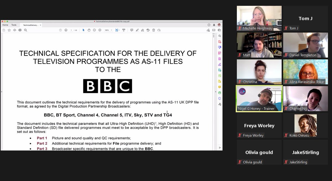This screenshot has height=181, width=332.
Task: Click Koko Owusu's video tile
Action: (x=305, y=125)
